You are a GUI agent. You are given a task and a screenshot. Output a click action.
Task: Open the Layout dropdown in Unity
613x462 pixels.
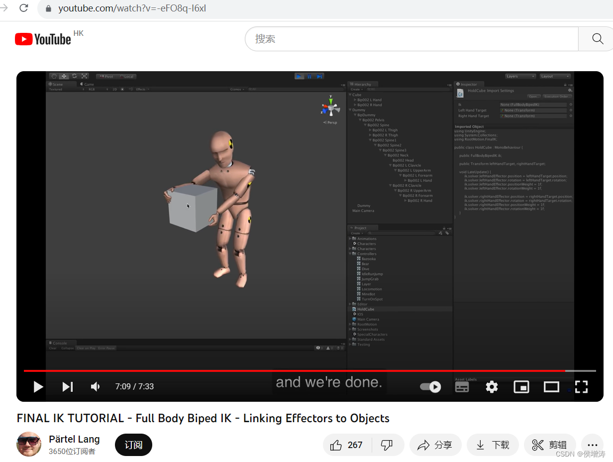click(x=555, y=76)
